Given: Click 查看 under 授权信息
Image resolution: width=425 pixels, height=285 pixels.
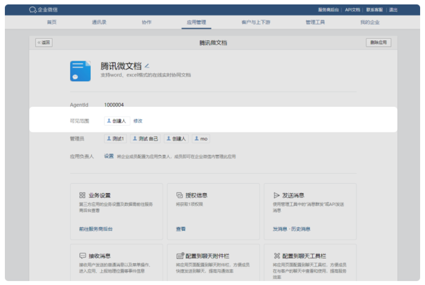Looking at the screenshot, I should (x=181, y=229).
